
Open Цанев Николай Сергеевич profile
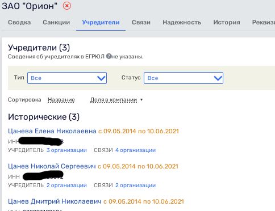pos(52,166)
